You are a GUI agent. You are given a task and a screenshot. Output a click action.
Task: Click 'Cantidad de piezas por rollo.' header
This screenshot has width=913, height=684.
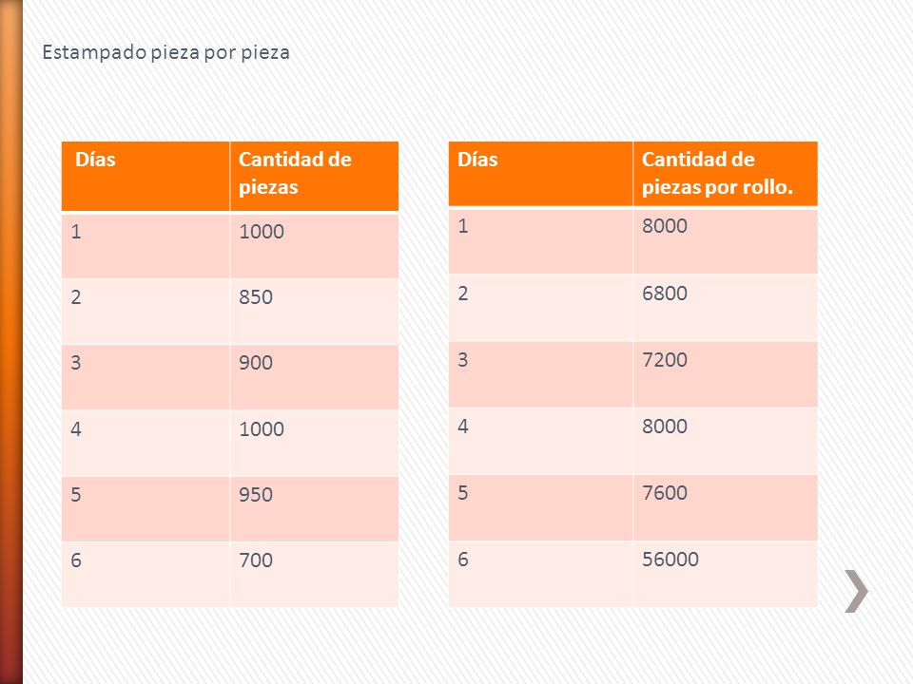[726, 173]
